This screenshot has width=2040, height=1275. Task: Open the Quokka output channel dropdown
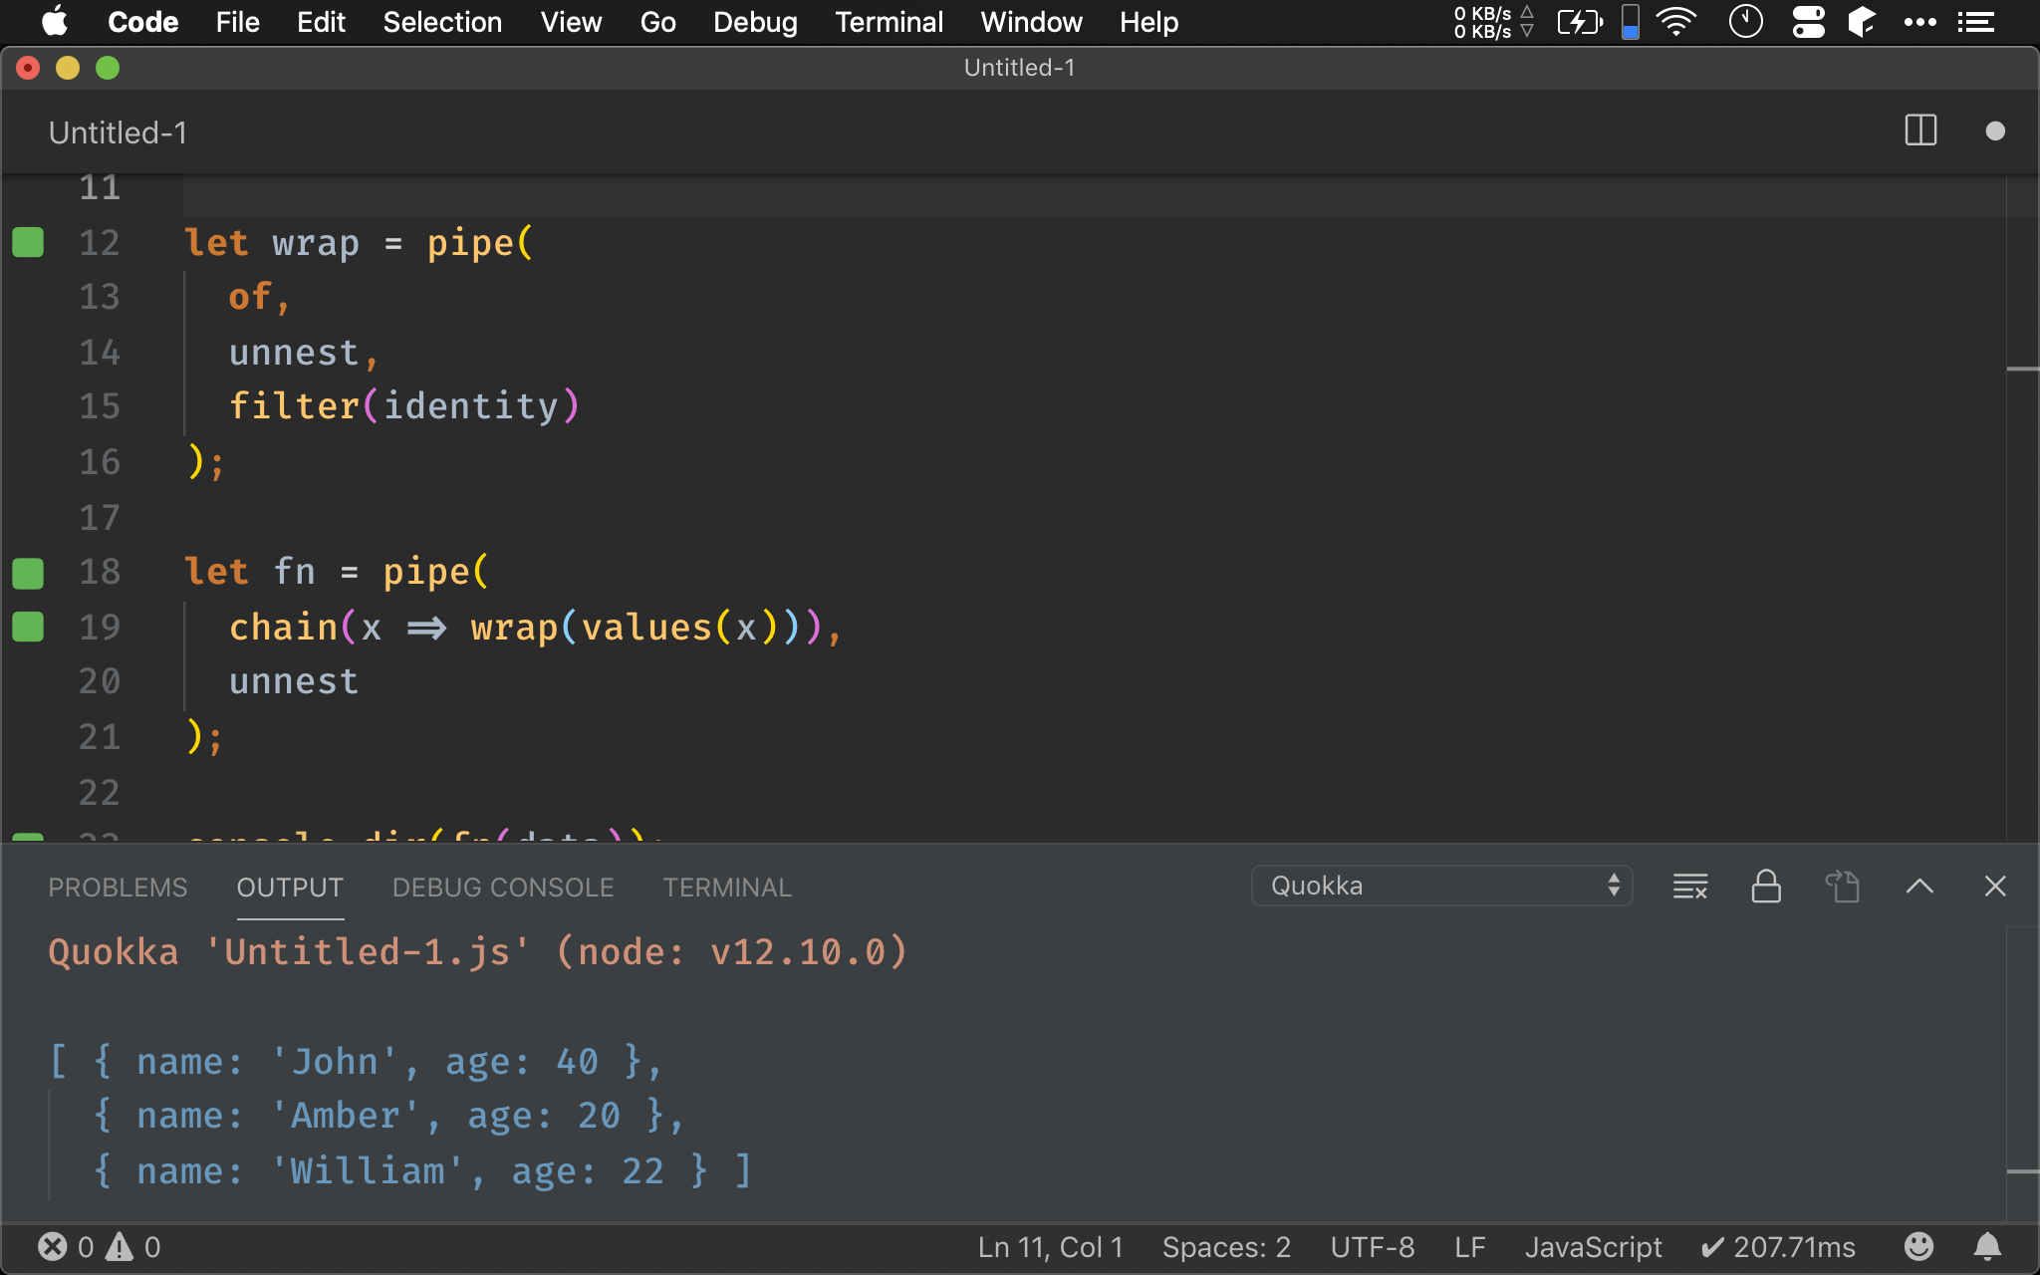coord(1441,886)
